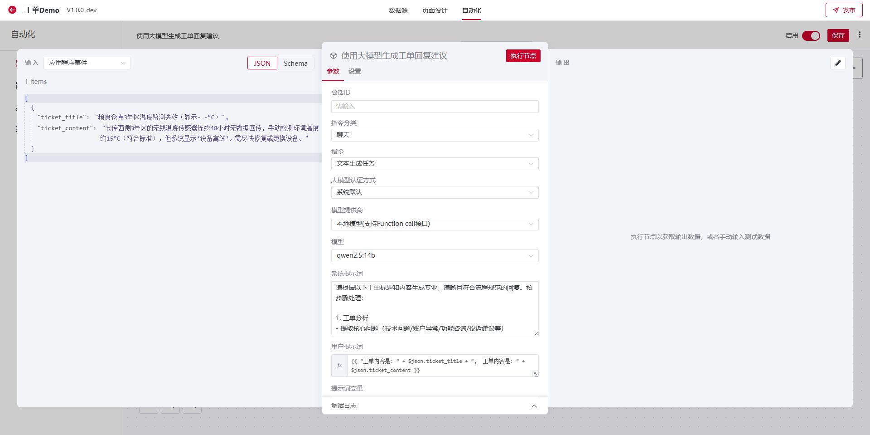Screen dimensions: 870x435
Task: Expand the 模型提供商 dropdown
Action: pos(434,224)
